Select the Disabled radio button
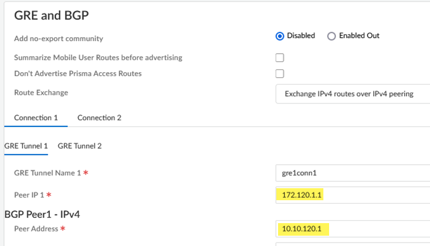 280,36
